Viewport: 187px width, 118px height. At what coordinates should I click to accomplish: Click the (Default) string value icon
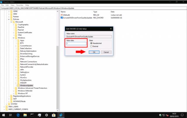(x=62, y=14)
